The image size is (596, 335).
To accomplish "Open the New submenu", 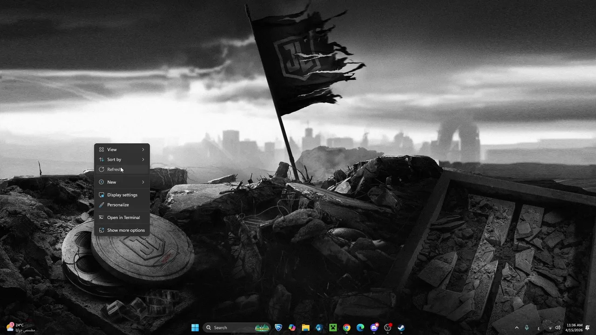I will click(122, 182).
